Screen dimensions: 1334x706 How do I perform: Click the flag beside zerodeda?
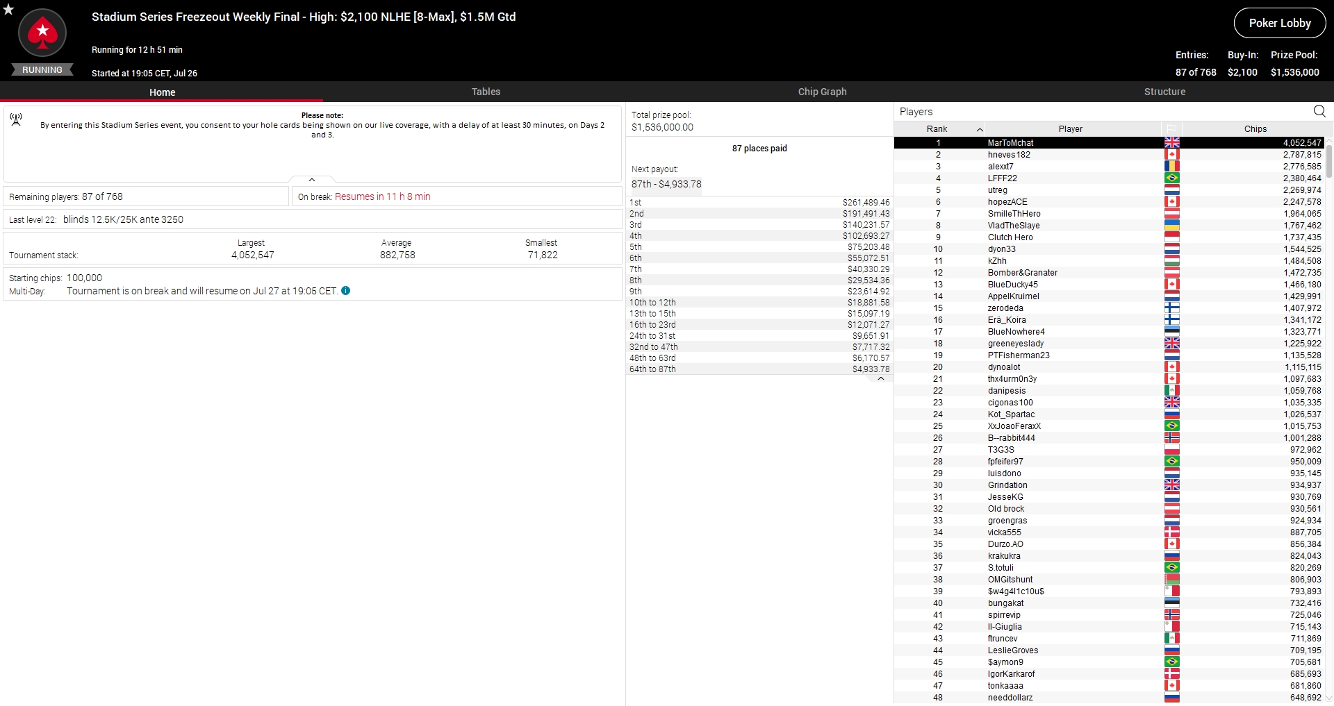coord(1172,308)
